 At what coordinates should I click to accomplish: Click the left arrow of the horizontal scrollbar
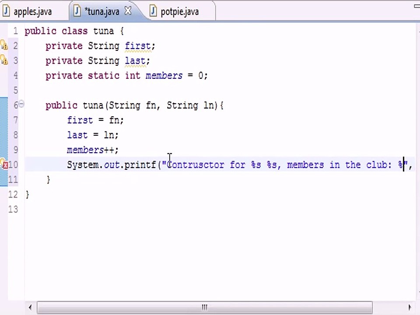[30, 308]
